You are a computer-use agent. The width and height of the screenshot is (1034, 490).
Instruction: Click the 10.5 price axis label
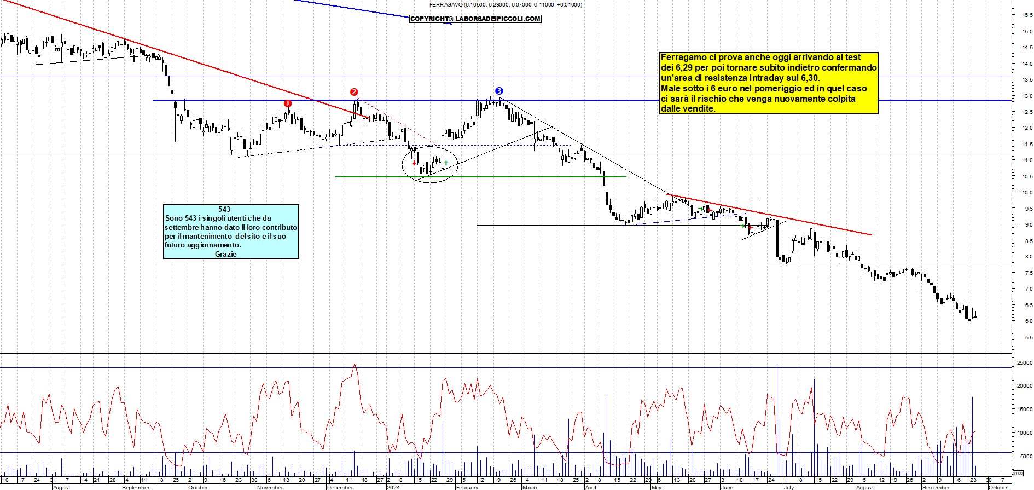(x=1027, y=176)
